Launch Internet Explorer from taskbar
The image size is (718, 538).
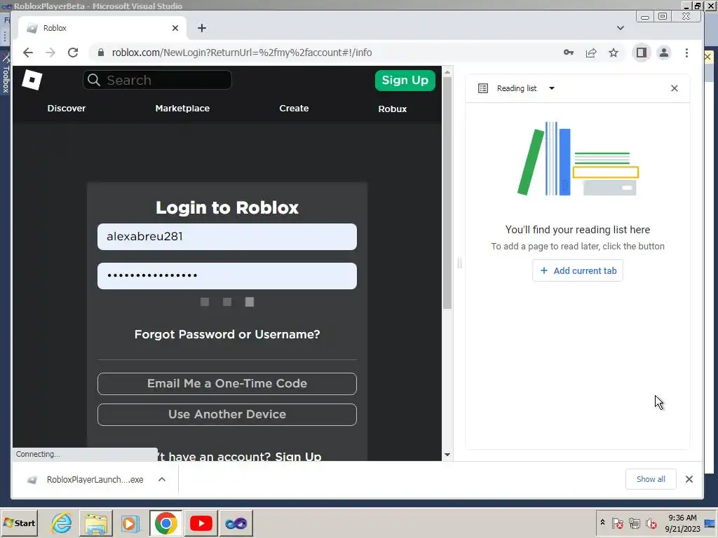(62, 523)
